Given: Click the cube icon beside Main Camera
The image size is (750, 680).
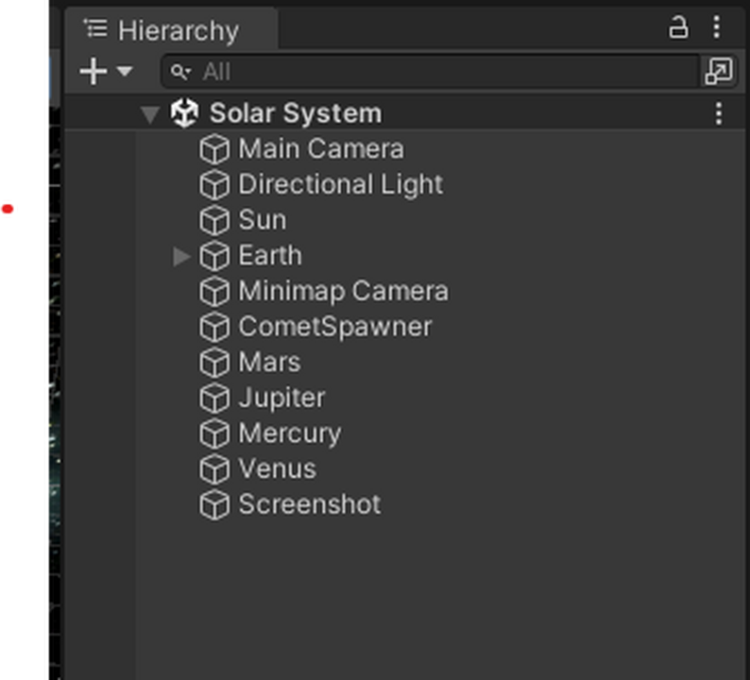Looking at the screenshot, I should (x=214, y=149).
